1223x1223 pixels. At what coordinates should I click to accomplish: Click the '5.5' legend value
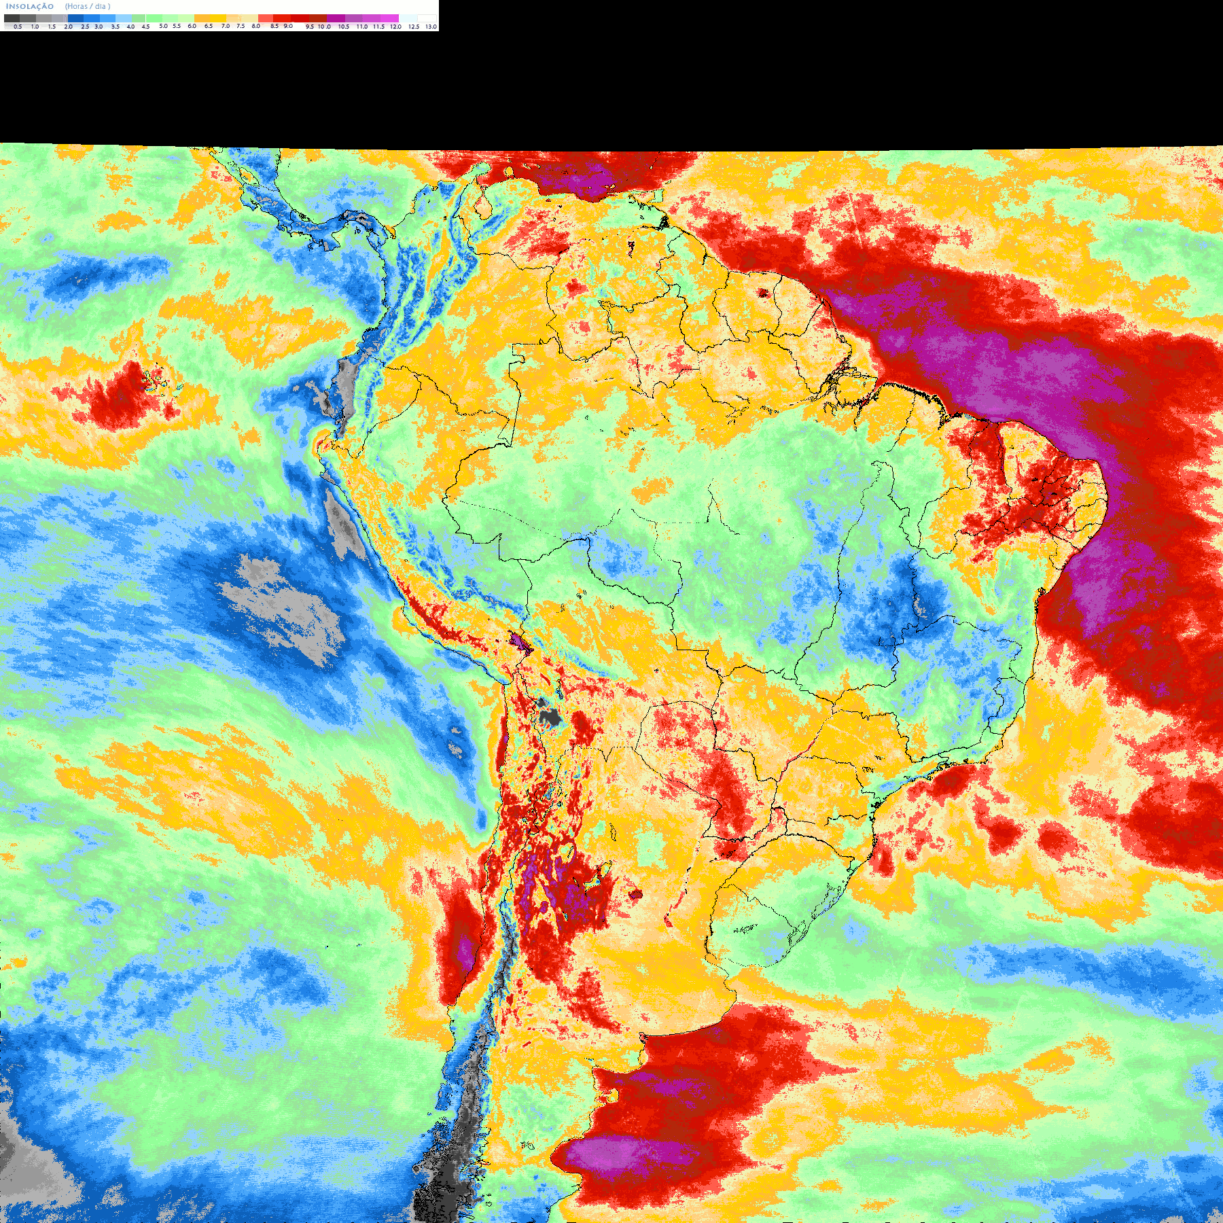[x=177, y=26]
